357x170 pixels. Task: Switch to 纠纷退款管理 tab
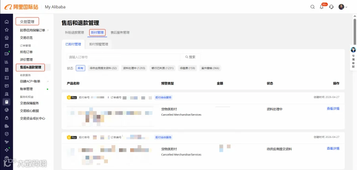coord(75,32)
